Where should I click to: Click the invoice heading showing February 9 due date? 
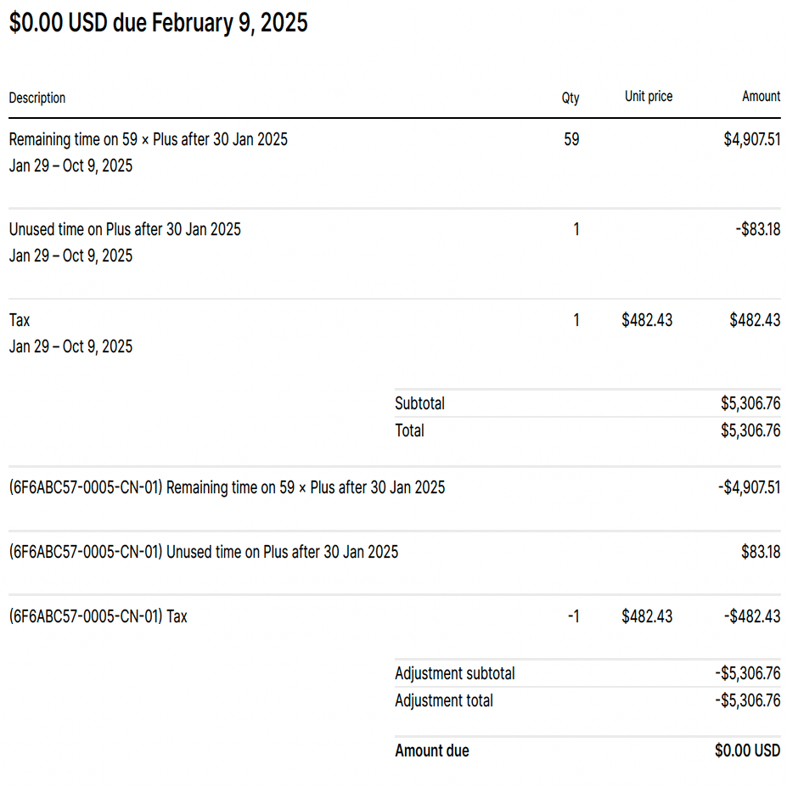(x=158, y=24)
